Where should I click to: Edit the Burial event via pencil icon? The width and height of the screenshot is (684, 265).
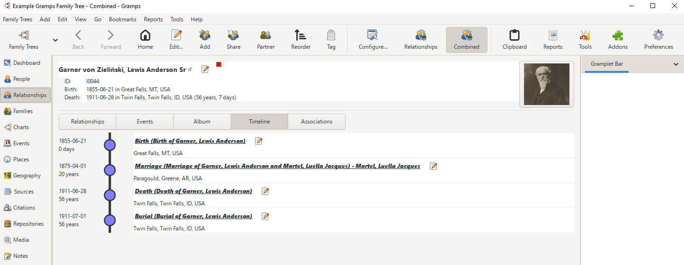265,216
